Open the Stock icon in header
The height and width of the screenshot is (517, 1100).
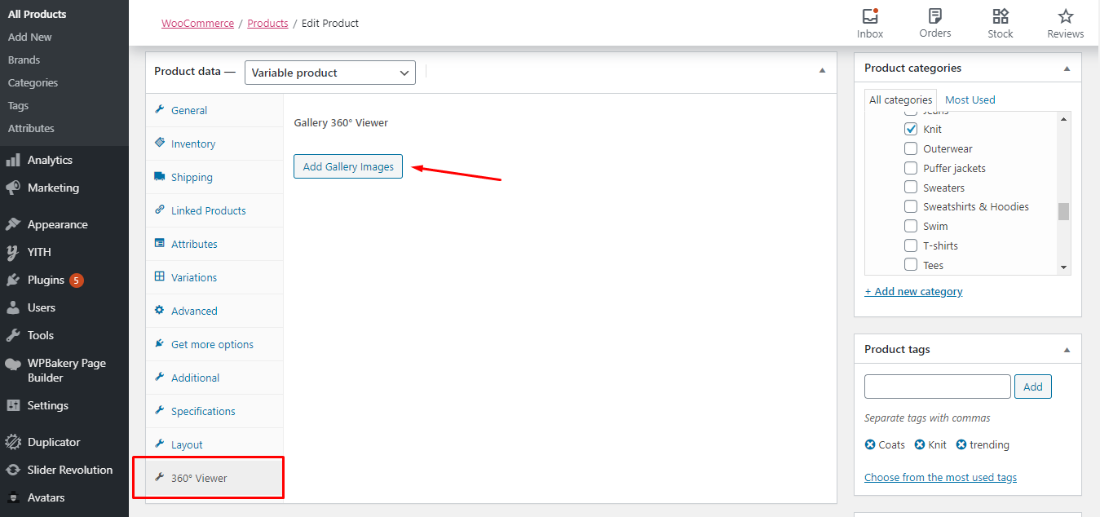(1001, 15)
